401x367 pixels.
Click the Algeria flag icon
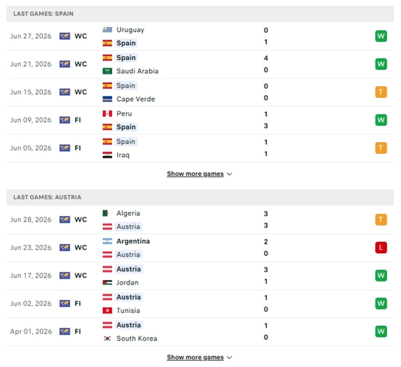(x=107, y=213)
